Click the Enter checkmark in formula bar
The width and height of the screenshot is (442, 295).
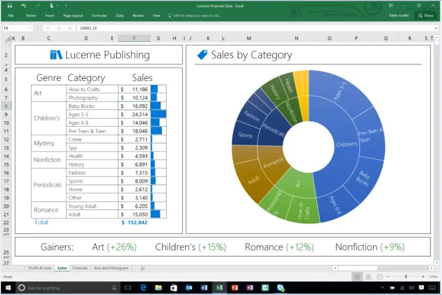[x=59, y=28]
